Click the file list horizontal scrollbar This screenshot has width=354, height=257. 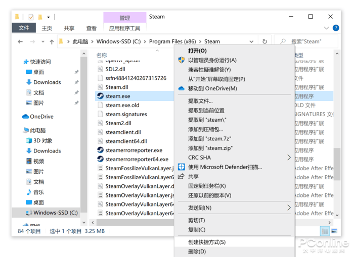pos(135,223)
